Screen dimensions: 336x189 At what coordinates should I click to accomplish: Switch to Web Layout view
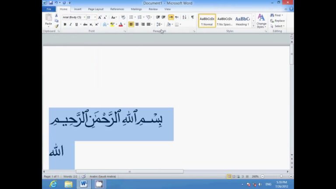(238, 176)
